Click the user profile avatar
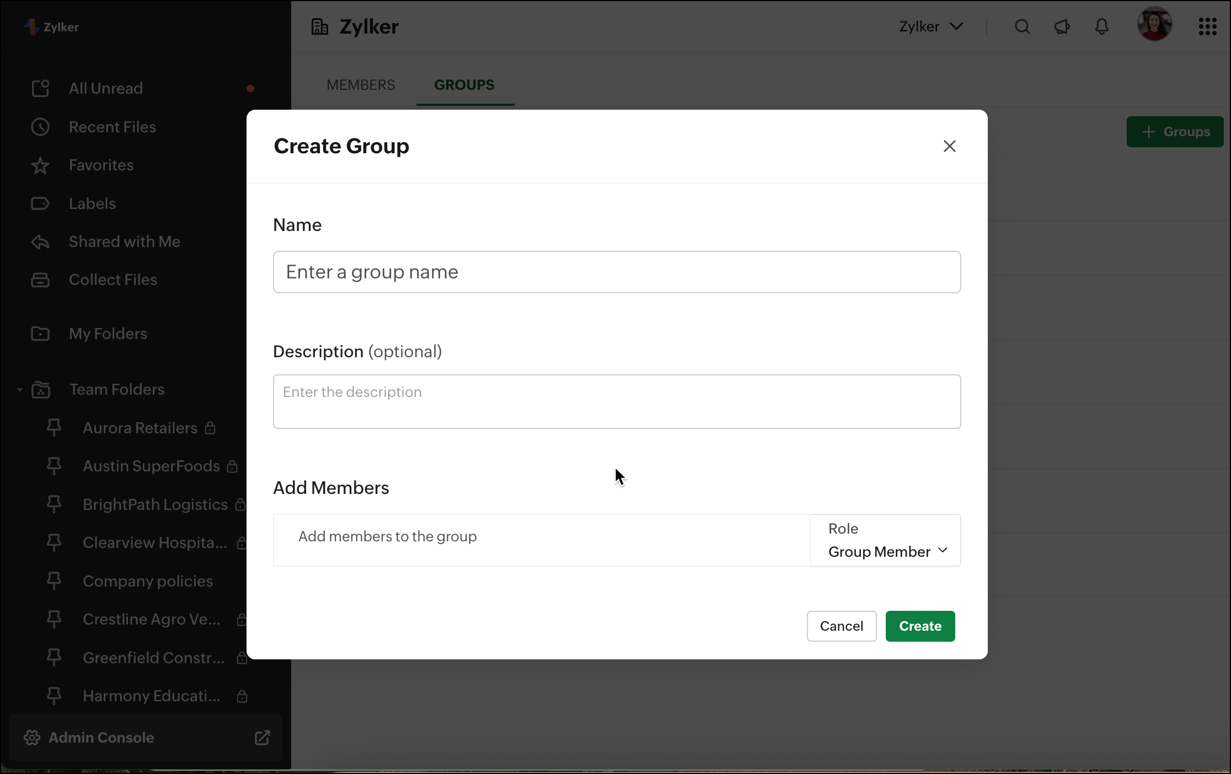 pyautogui.click(x=1154, y=24)
